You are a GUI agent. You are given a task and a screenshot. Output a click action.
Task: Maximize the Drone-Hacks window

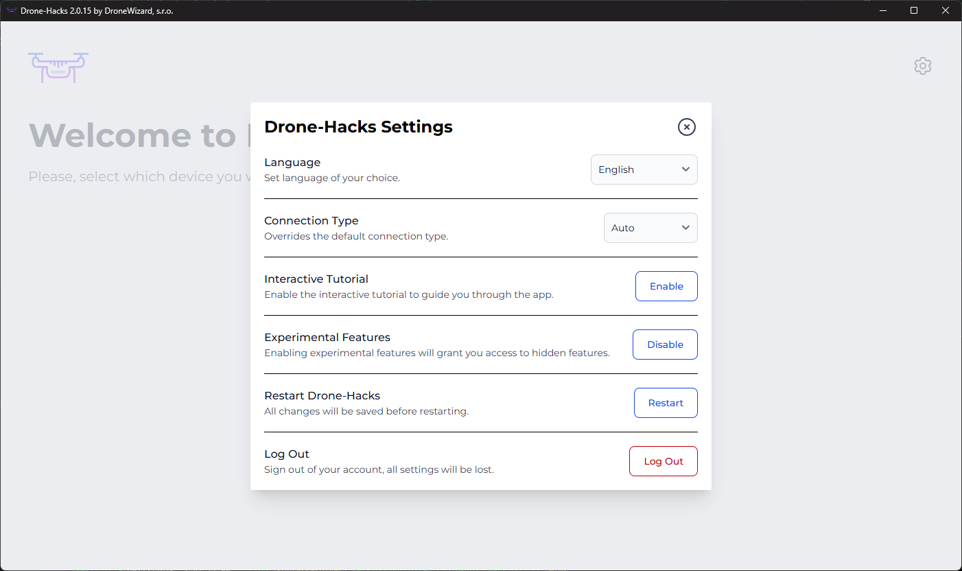914,10
